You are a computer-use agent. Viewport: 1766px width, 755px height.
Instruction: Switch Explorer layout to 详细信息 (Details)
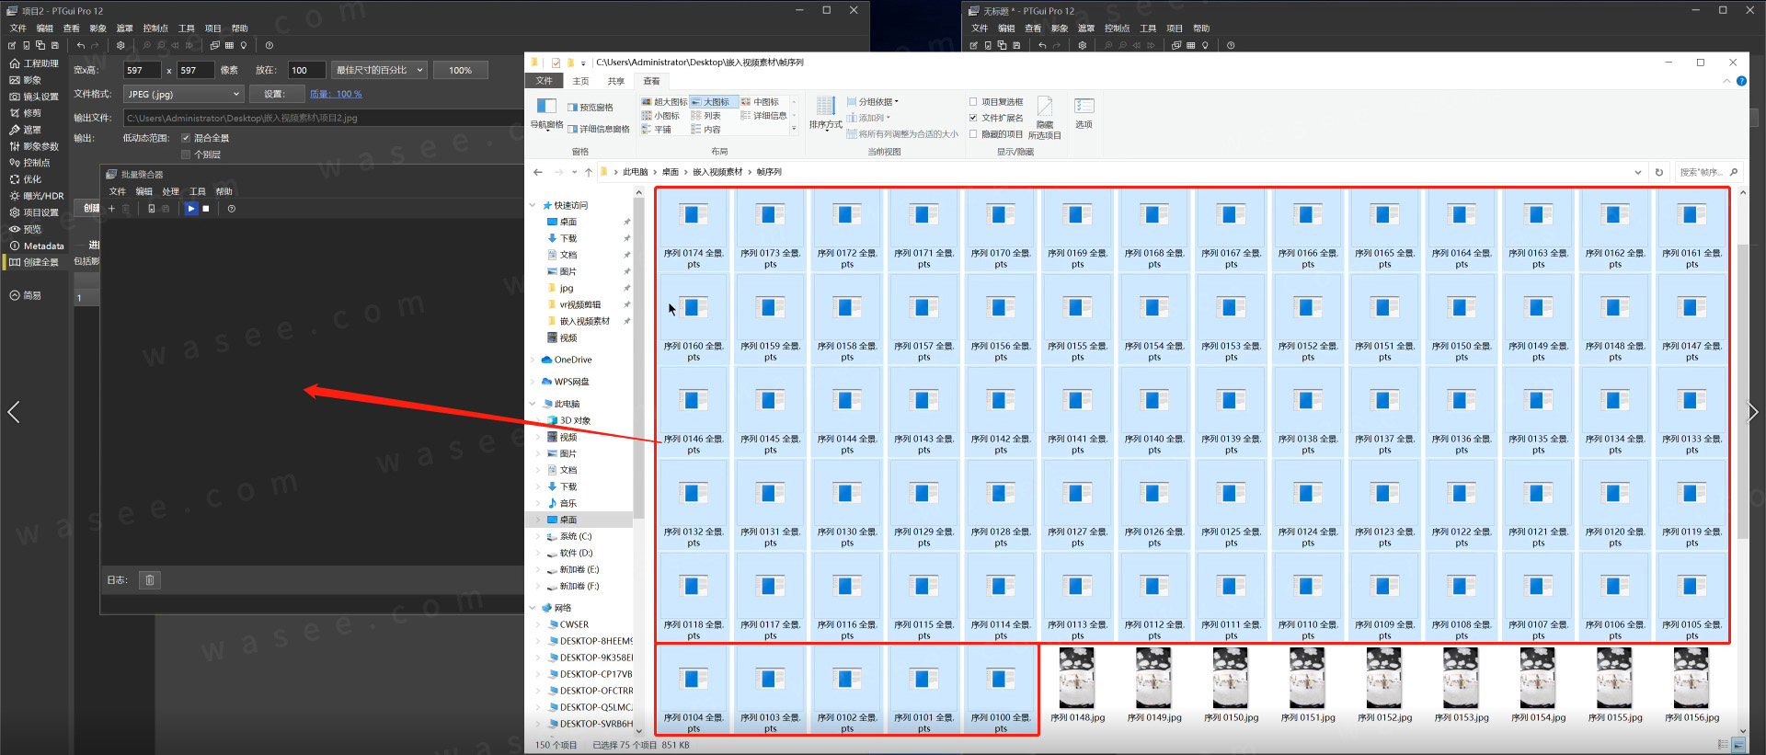coord(763,116)
